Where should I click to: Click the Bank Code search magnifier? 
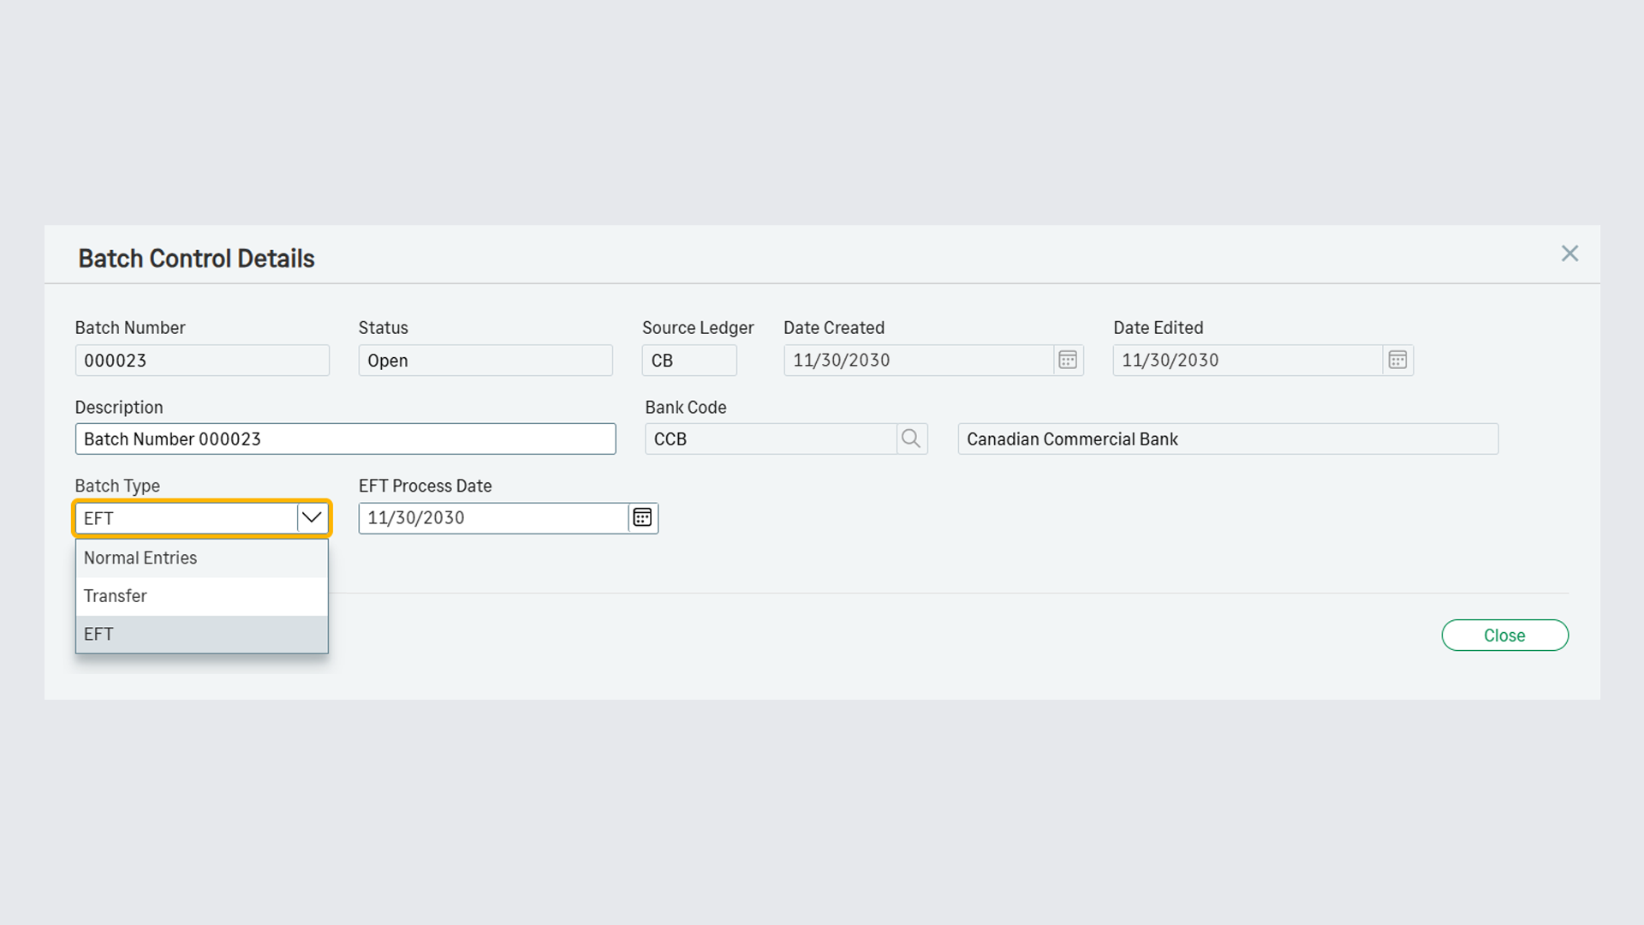(x=911, y=439)
